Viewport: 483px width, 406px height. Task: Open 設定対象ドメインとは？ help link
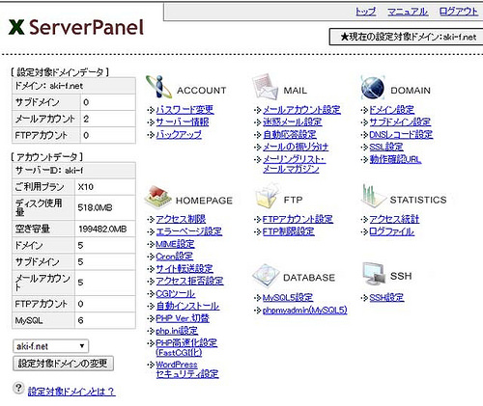pyautogui.click(x=71, y=392)
